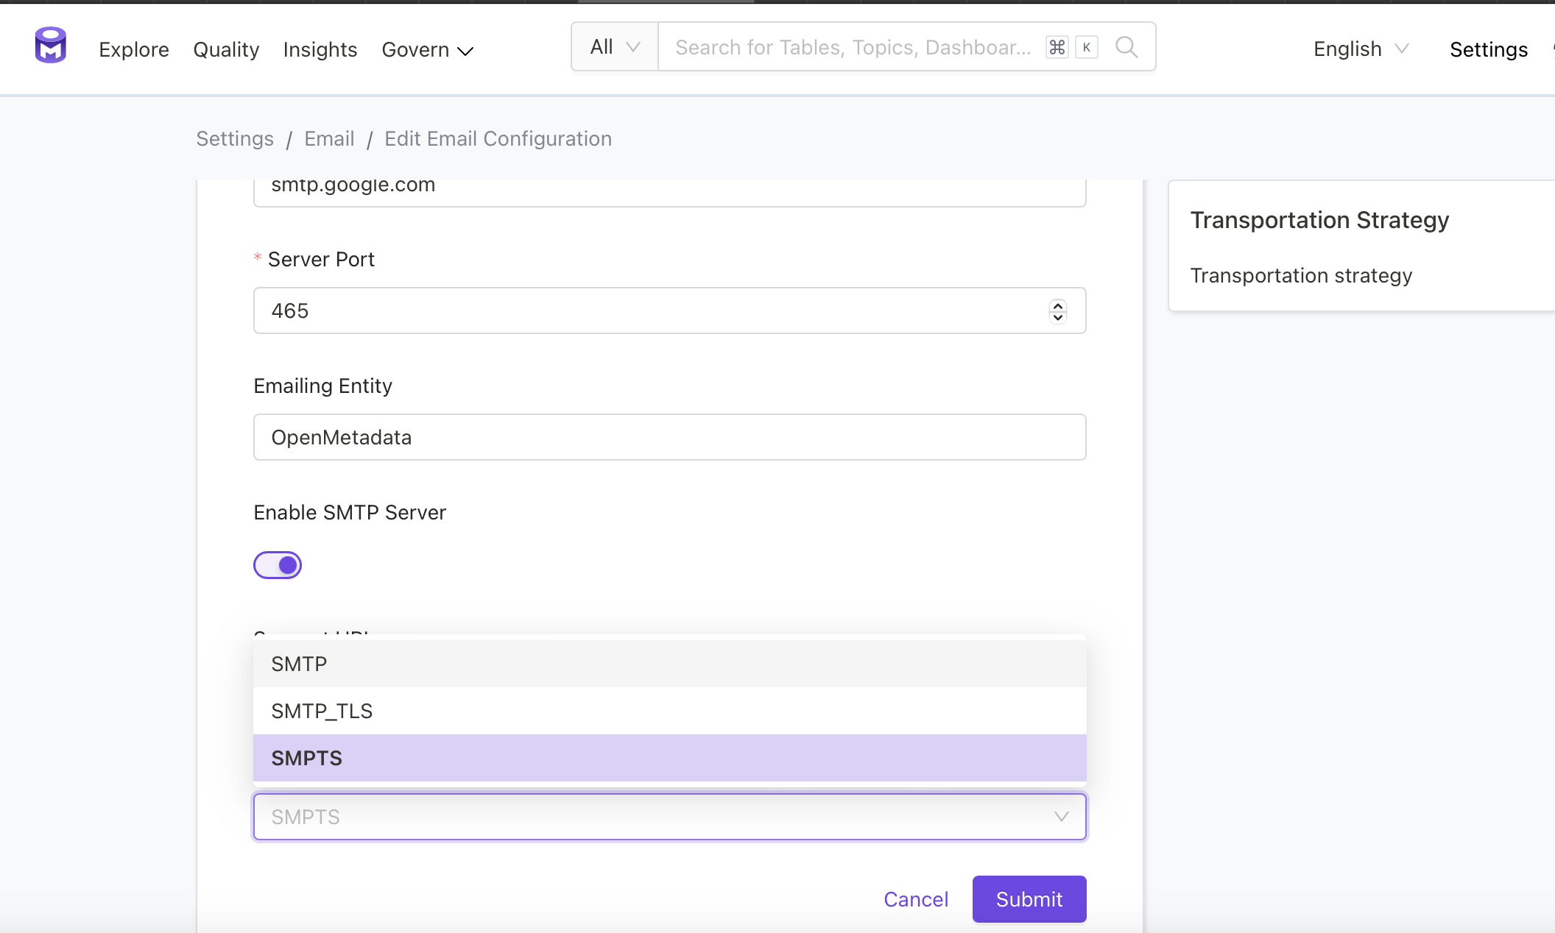Viewport: 1555px width, 933px height.
Task: Click the Submit button
Action: pyautogui.click(x=1029, y=898)
